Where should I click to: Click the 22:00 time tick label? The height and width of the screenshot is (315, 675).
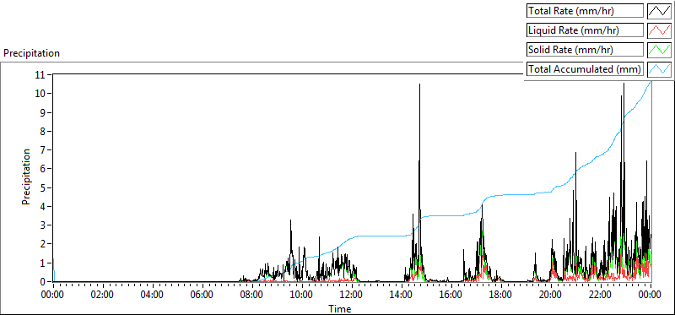pos(601,295)
